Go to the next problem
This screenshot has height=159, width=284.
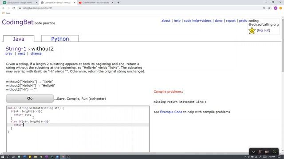pyautogui.click(x=21, y=53)
